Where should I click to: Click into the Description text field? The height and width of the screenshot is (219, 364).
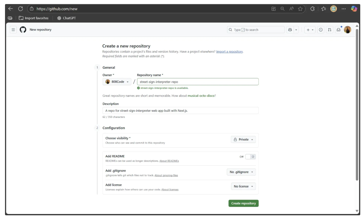click(180, 111)
